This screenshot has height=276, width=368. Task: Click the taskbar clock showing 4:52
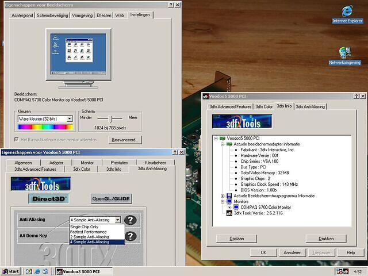[358, 272]
